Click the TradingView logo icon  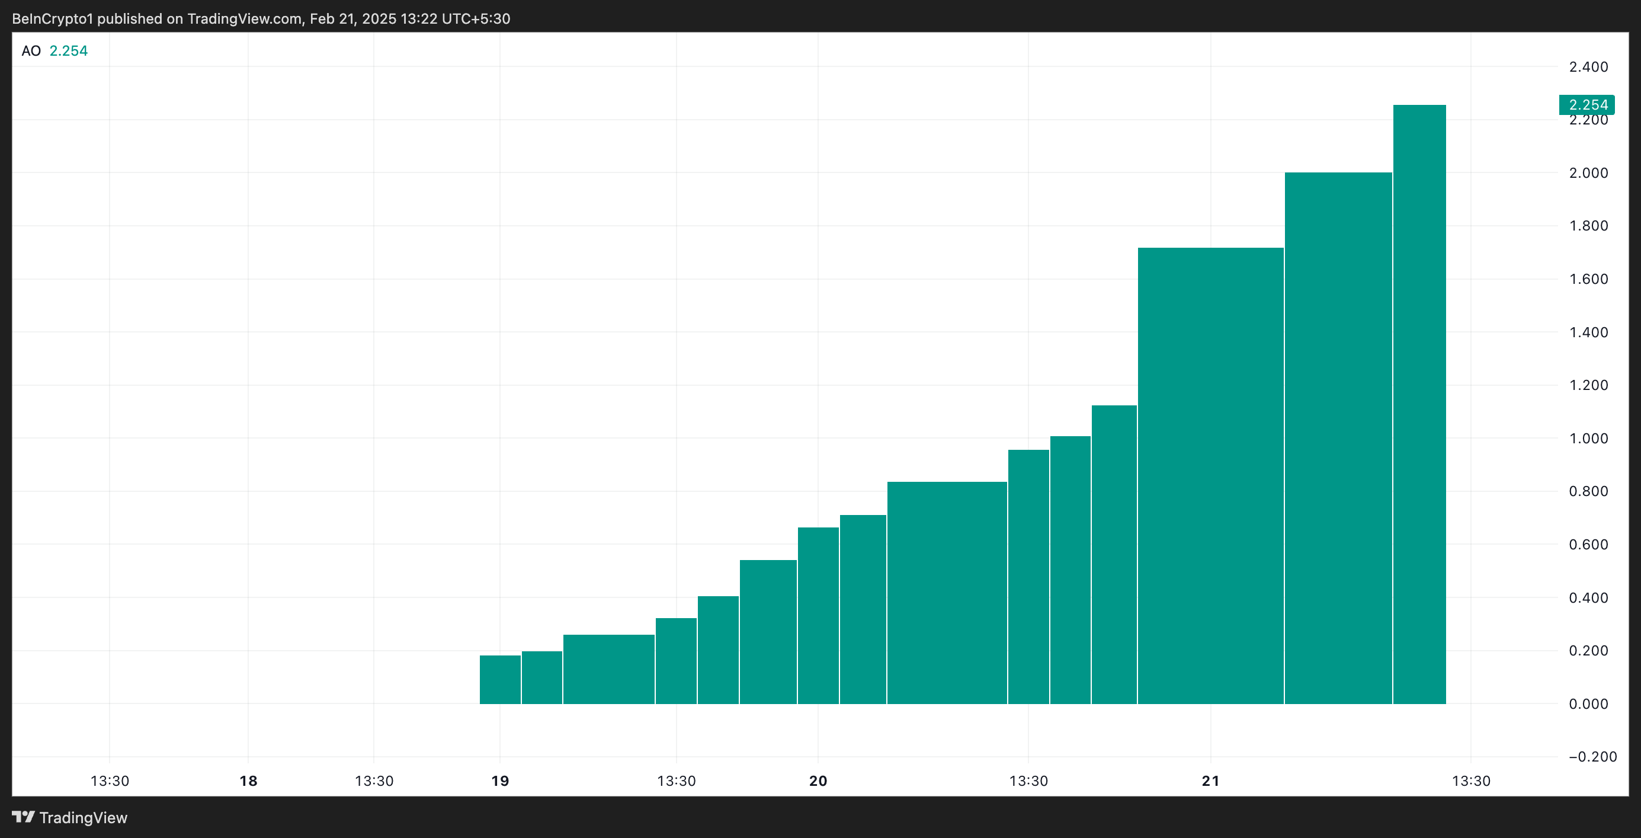(x=23, y=817)
